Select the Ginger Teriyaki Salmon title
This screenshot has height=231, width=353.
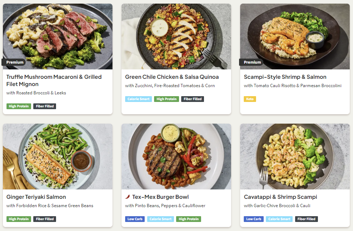(36, 197)
